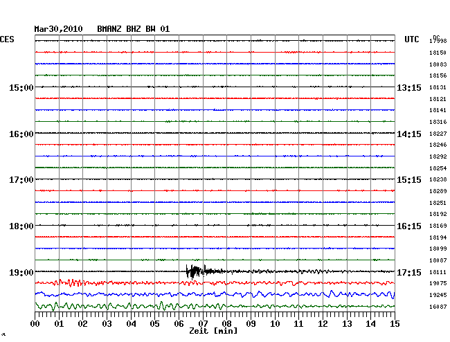The width and height of the screenshot is (450, 342).
Task: Click the DC offset value 18246
Action: coord(438,145)
